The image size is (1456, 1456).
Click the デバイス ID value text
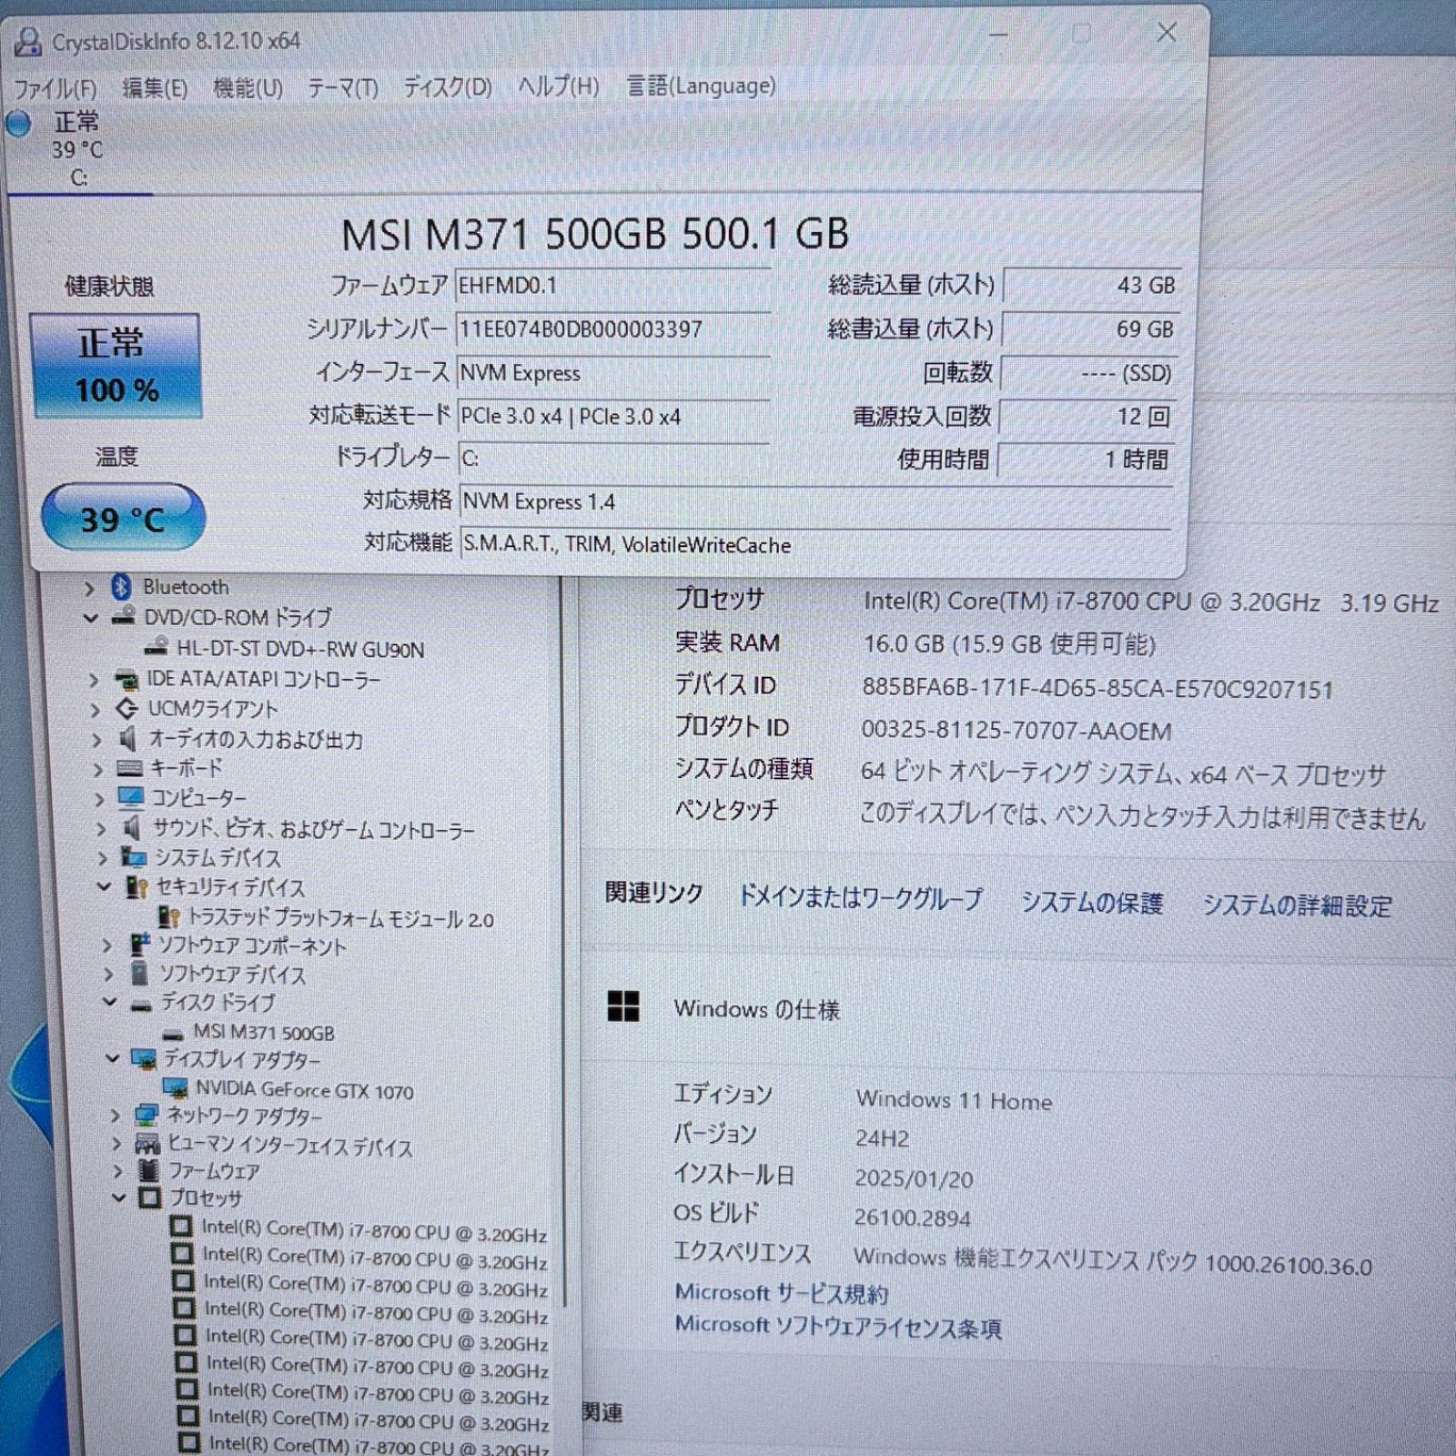tap(1097, 688)
